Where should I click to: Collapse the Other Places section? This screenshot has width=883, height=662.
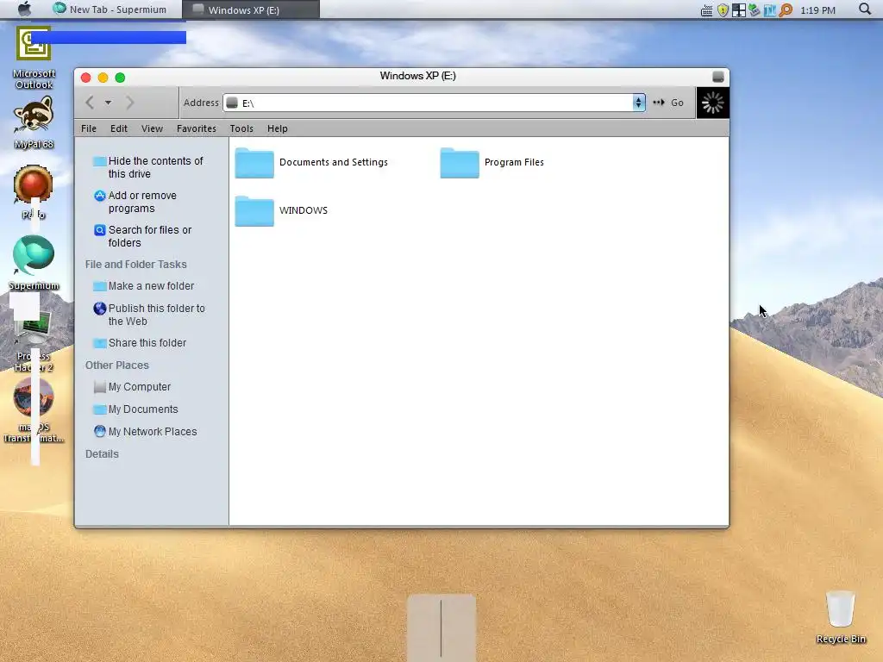point(117,365)
